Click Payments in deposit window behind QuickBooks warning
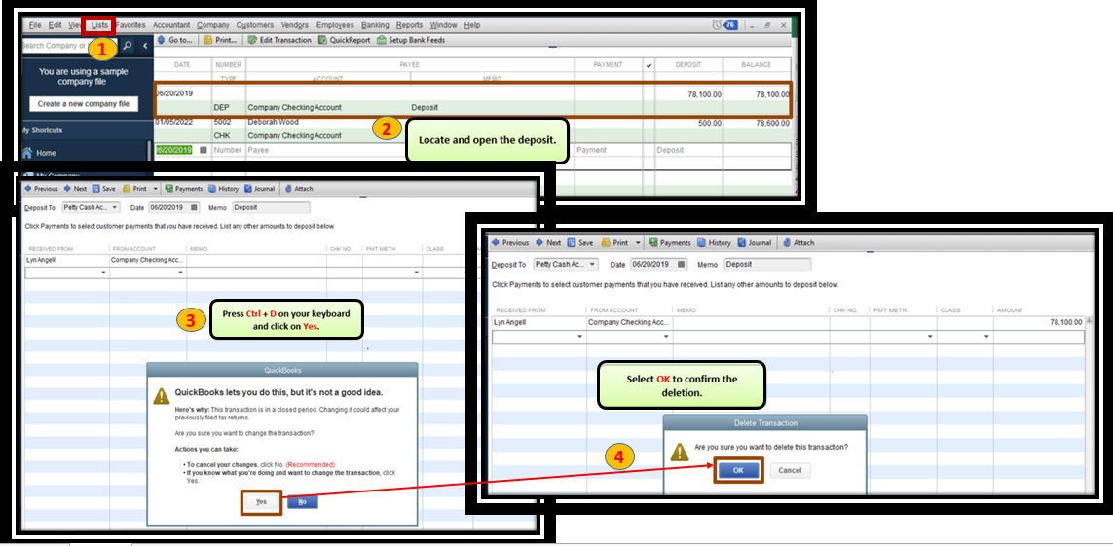Image resolution: width=1113 pixels, height=546 pixels. [x=184, y=190]
